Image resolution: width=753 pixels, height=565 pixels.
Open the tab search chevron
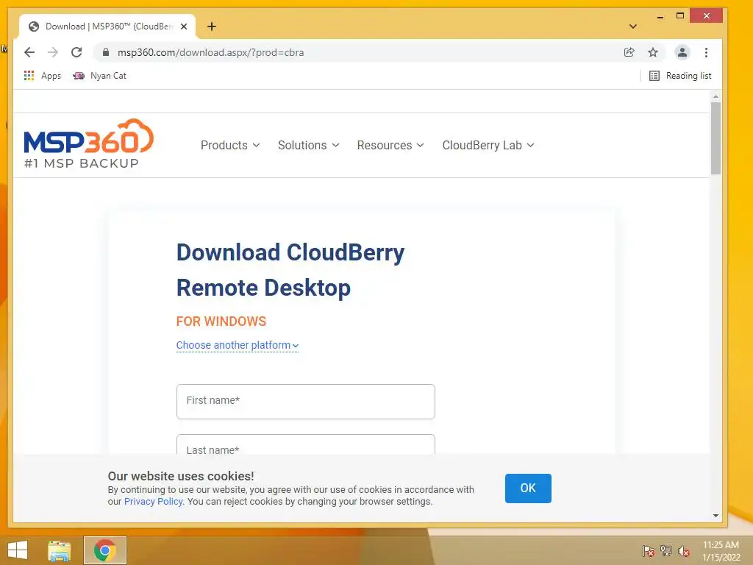(x=633, y=26)
